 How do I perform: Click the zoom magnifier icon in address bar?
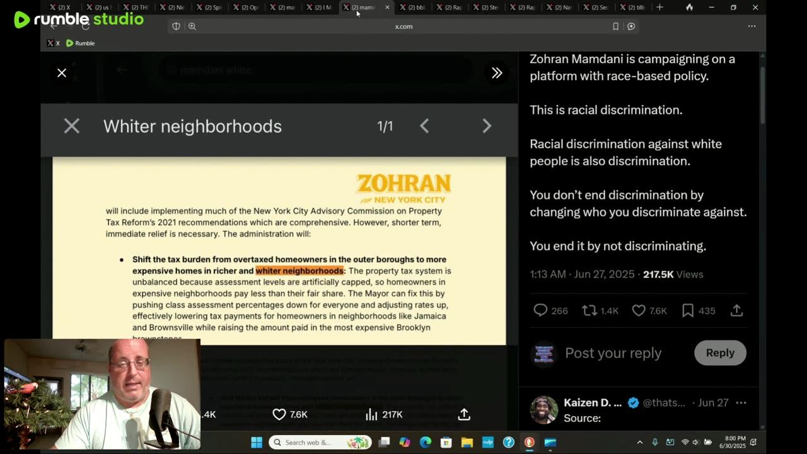pos(192,26)
